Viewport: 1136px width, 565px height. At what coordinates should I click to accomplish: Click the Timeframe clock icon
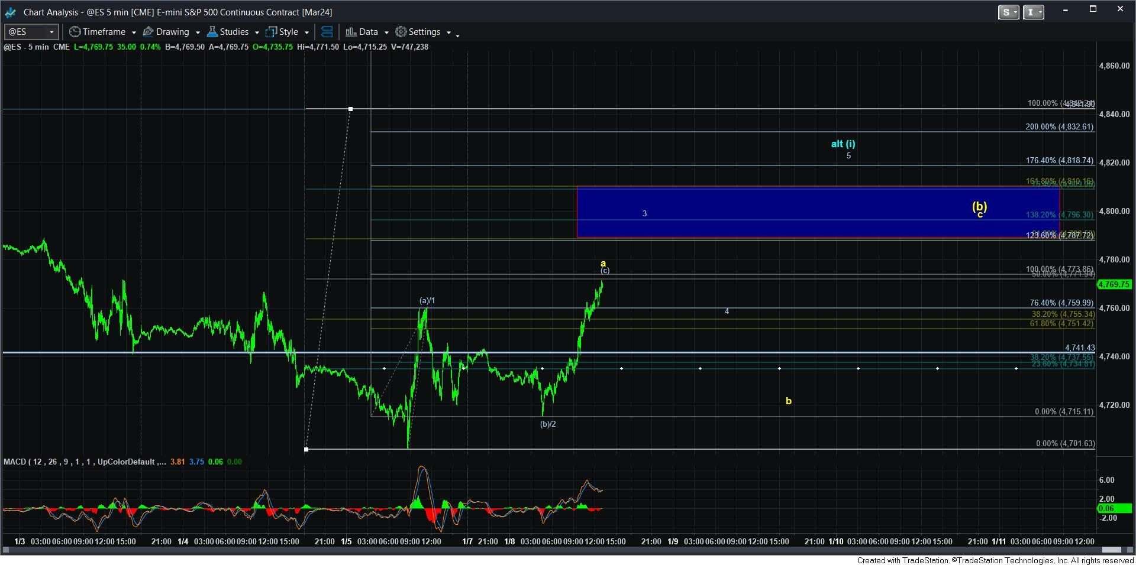(x=75, y=32)
